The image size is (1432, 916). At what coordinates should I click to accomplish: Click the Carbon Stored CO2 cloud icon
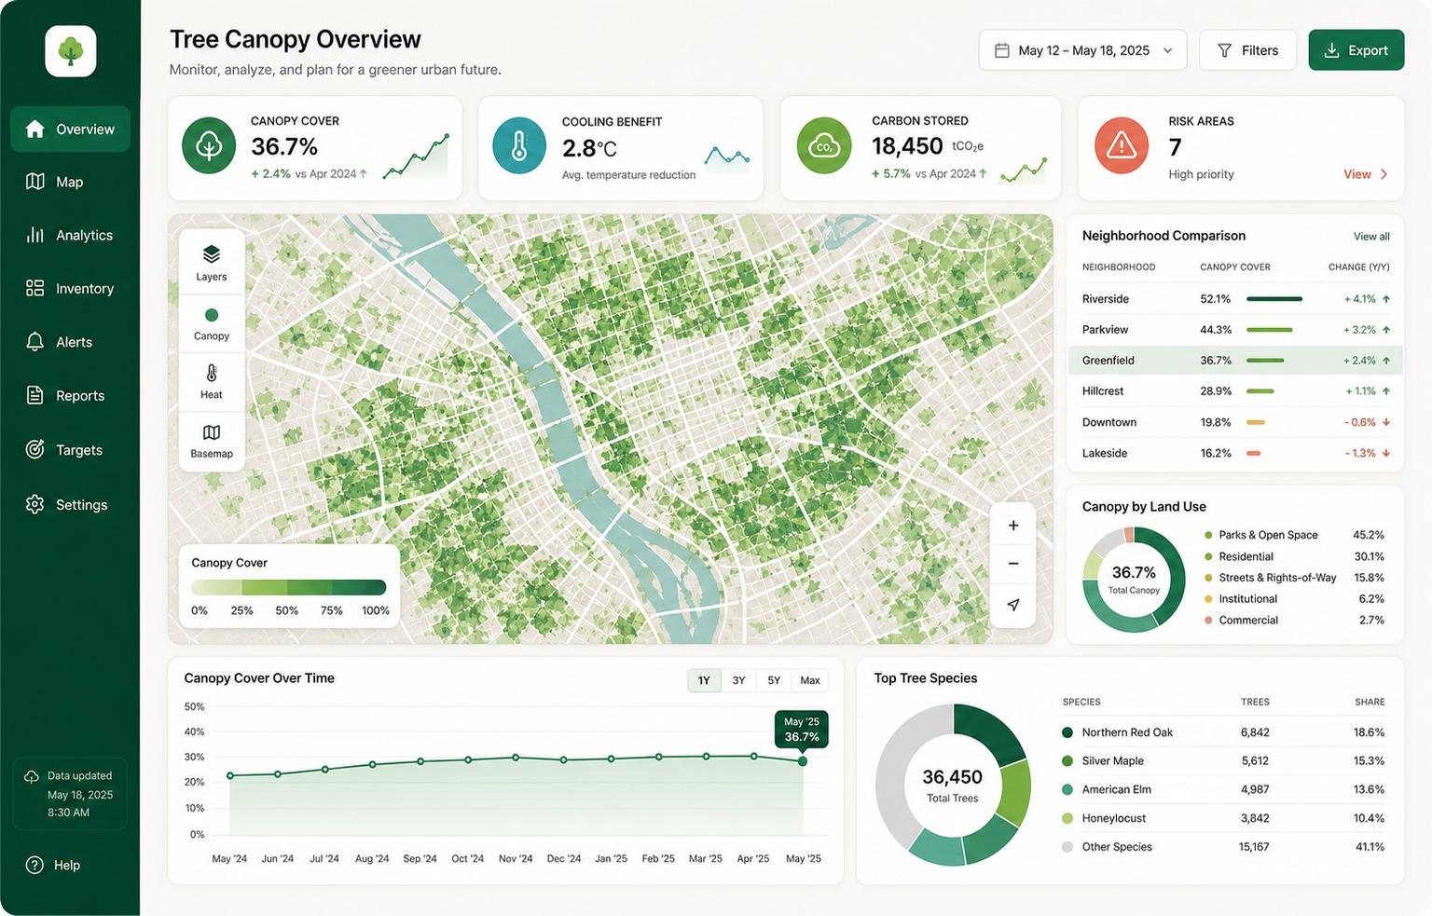[824, 145]
